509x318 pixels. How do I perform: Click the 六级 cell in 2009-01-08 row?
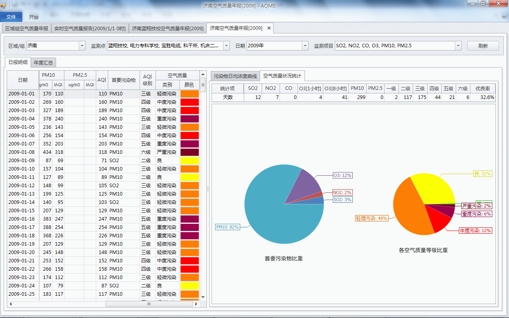[148, 152]
